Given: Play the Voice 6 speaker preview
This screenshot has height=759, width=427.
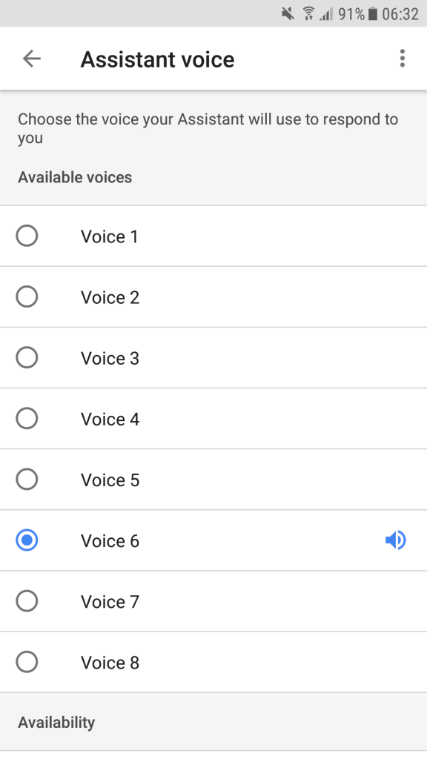Looking at the screenshot, I should [x=396, y=540].
